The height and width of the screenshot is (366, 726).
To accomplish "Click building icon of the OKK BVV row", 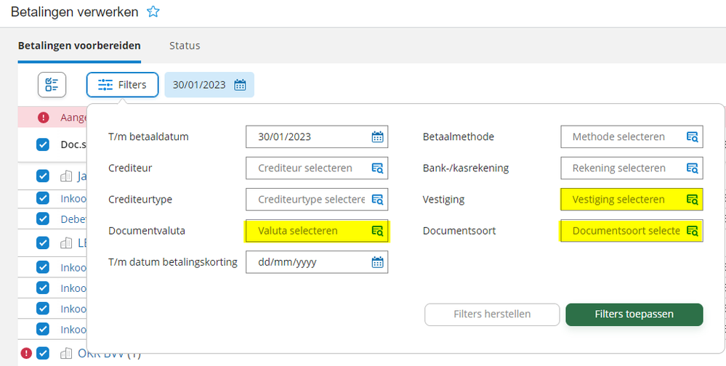I will (x=66, y=354).
